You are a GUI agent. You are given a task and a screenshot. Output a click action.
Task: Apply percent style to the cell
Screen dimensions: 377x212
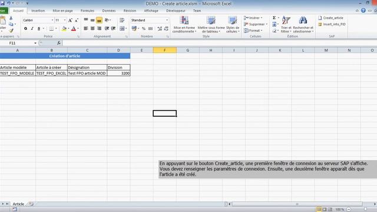click(144, 29)
